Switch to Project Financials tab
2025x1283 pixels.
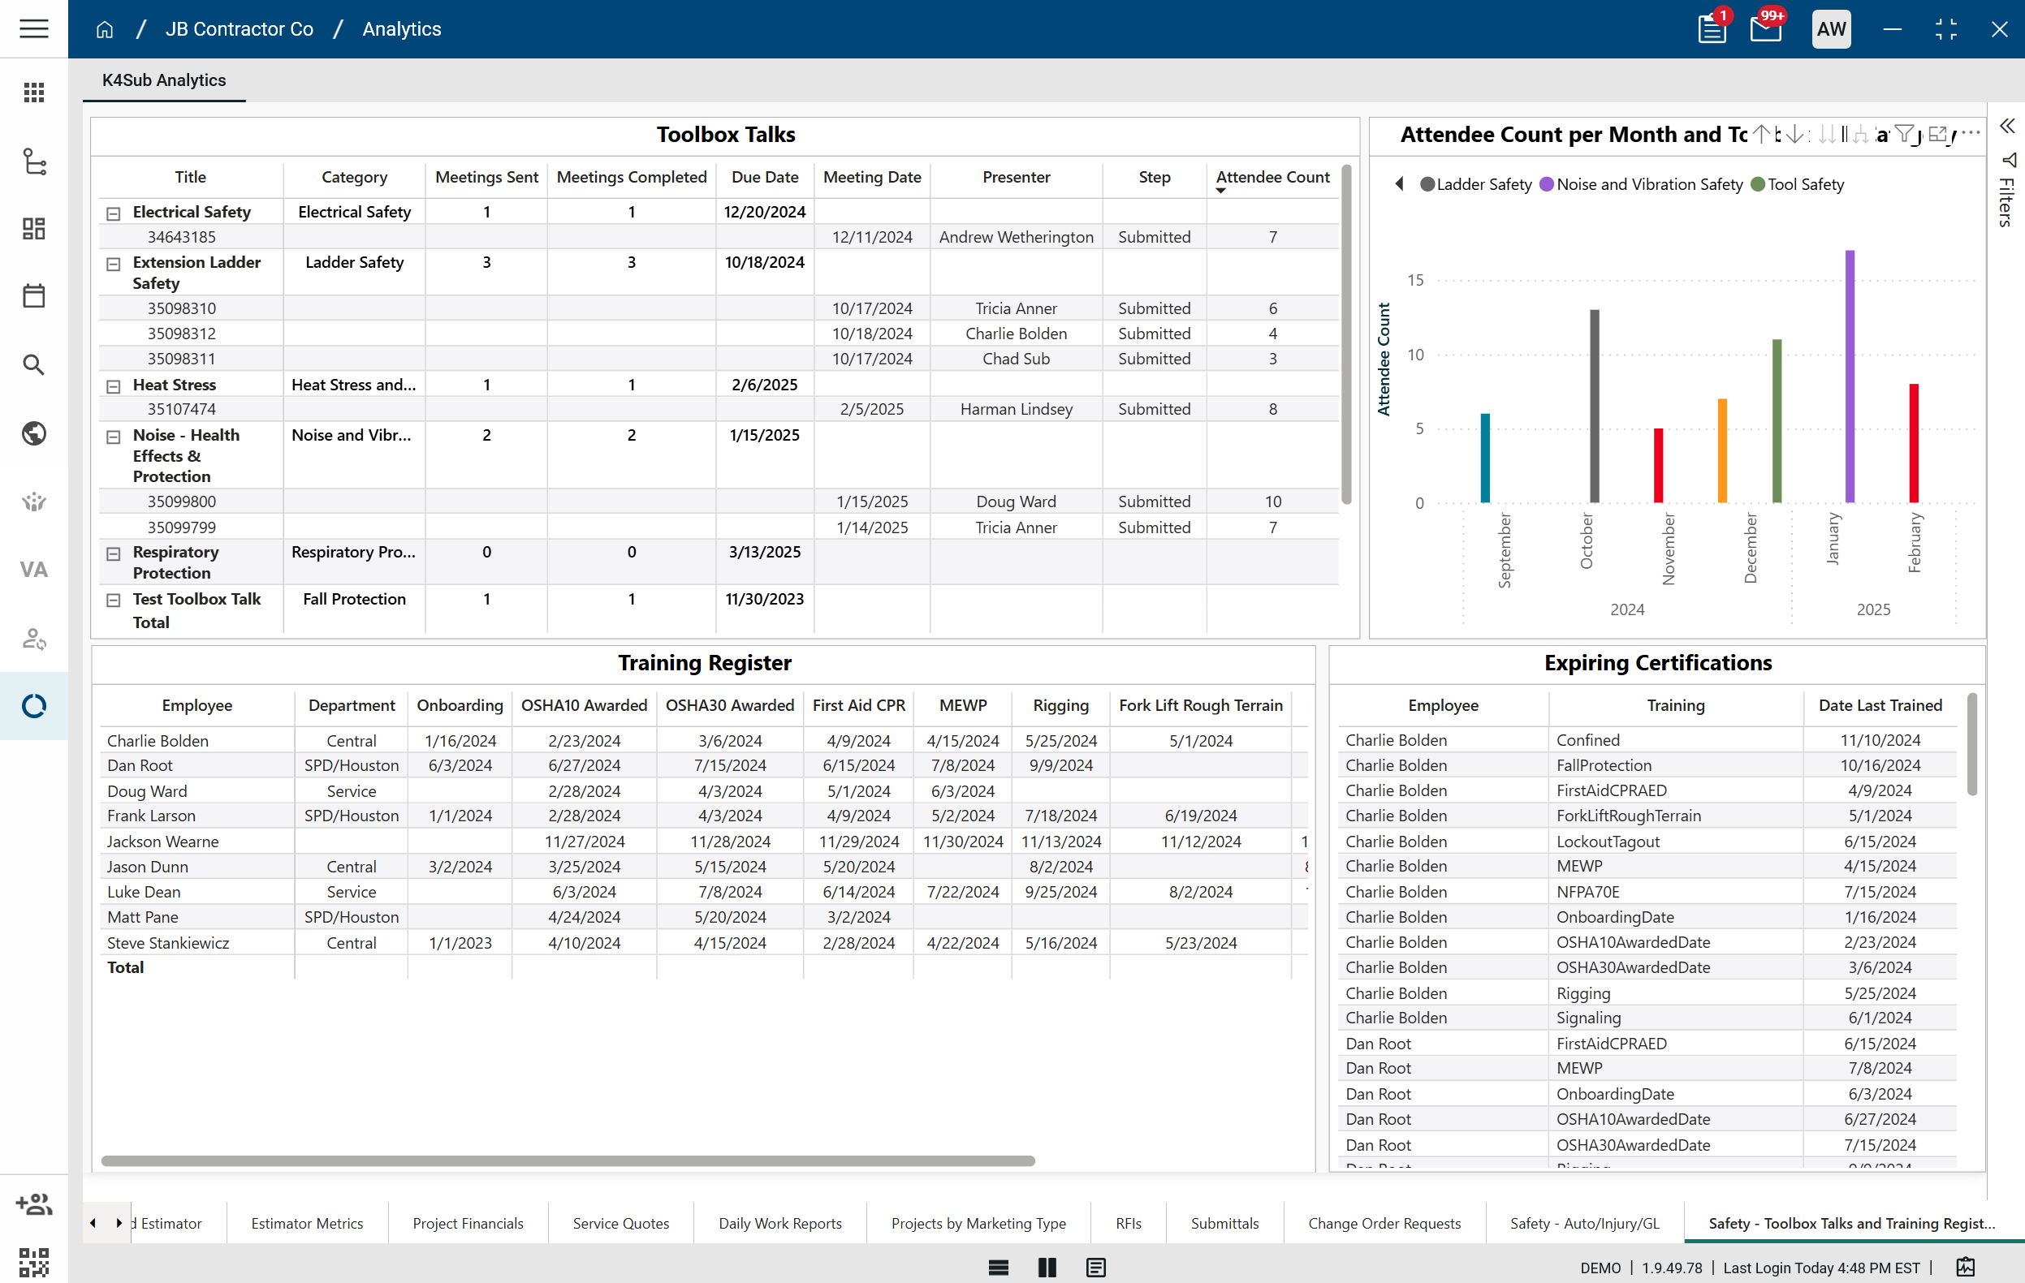(x=468, y=1222)
